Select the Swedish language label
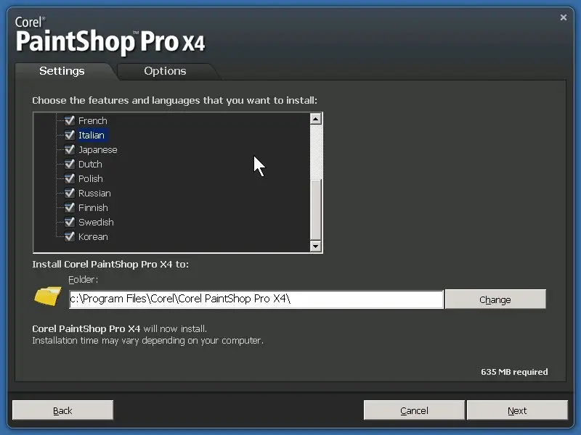This screenshot has width=581, height=435. [96, 222]
